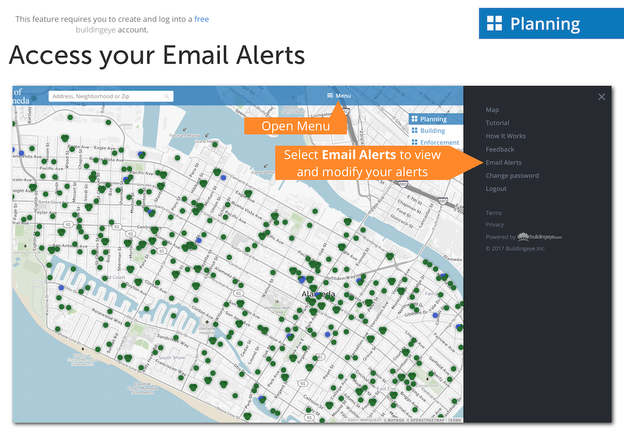
Task: Click the grid icon next to the Enforcement tab
Action: click(414, 142)
